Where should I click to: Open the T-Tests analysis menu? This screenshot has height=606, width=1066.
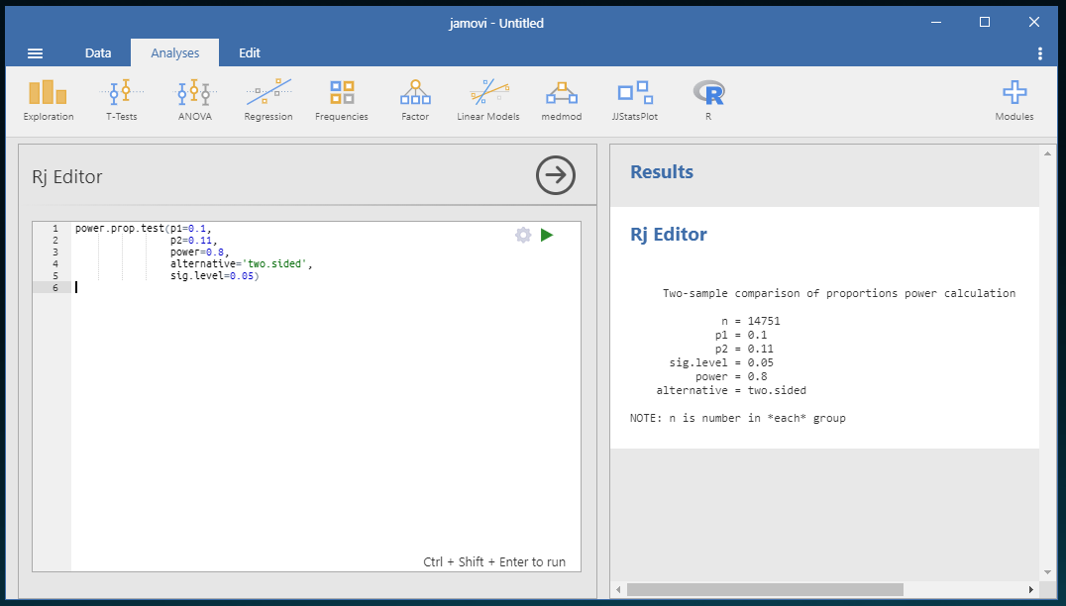coord(122,101)
